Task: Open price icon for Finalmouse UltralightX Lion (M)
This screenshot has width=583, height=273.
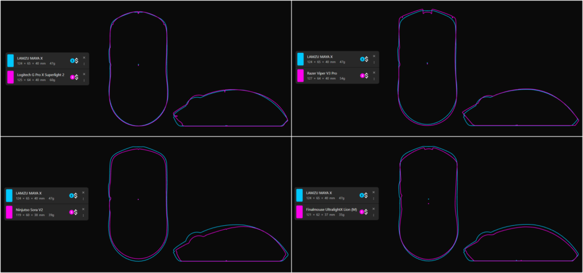Action: [366, 212]
